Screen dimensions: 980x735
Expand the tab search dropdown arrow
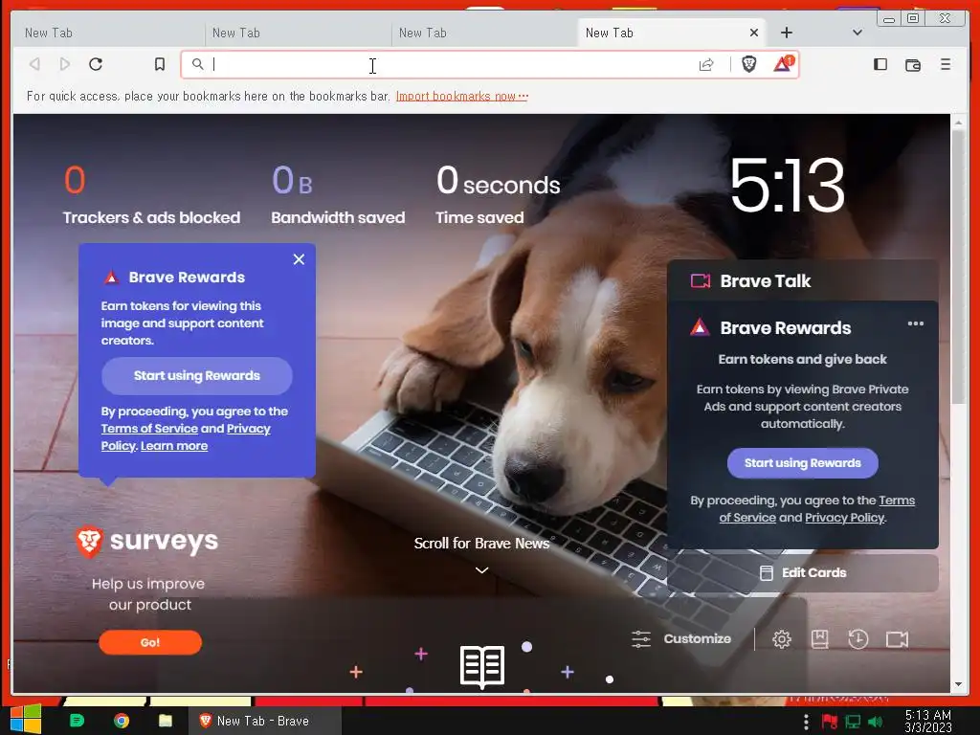click(x=857, y=33)
